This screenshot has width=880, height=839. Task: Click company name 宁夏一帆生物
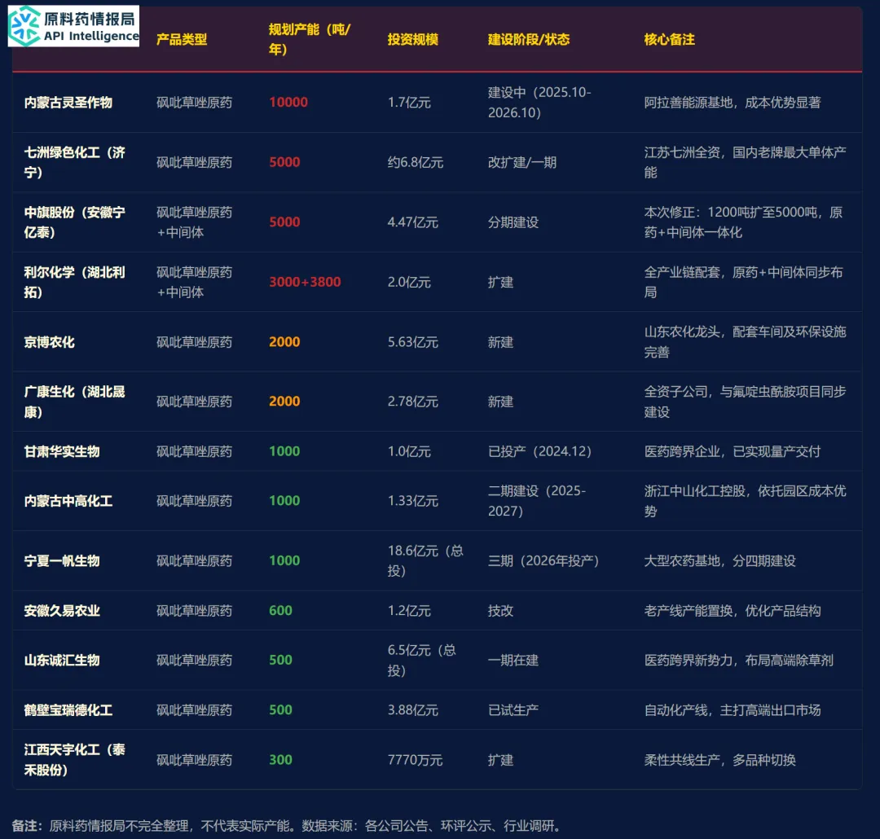pos(62,560)
